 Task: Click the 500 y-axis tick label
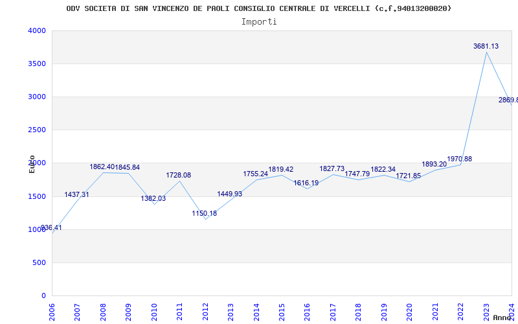pyautogui.click(x=39, y=262)
